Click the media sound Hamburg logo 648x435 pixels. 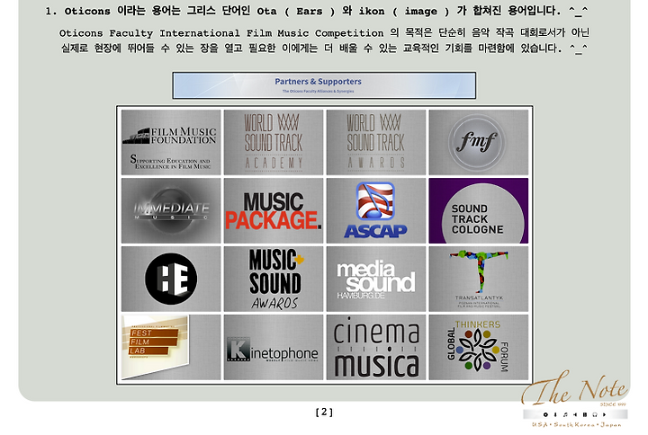(x=375, y=280)
